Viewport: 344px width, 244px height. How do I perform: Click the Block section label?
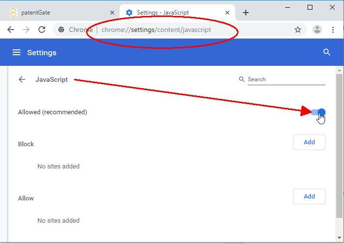(26, 144)
